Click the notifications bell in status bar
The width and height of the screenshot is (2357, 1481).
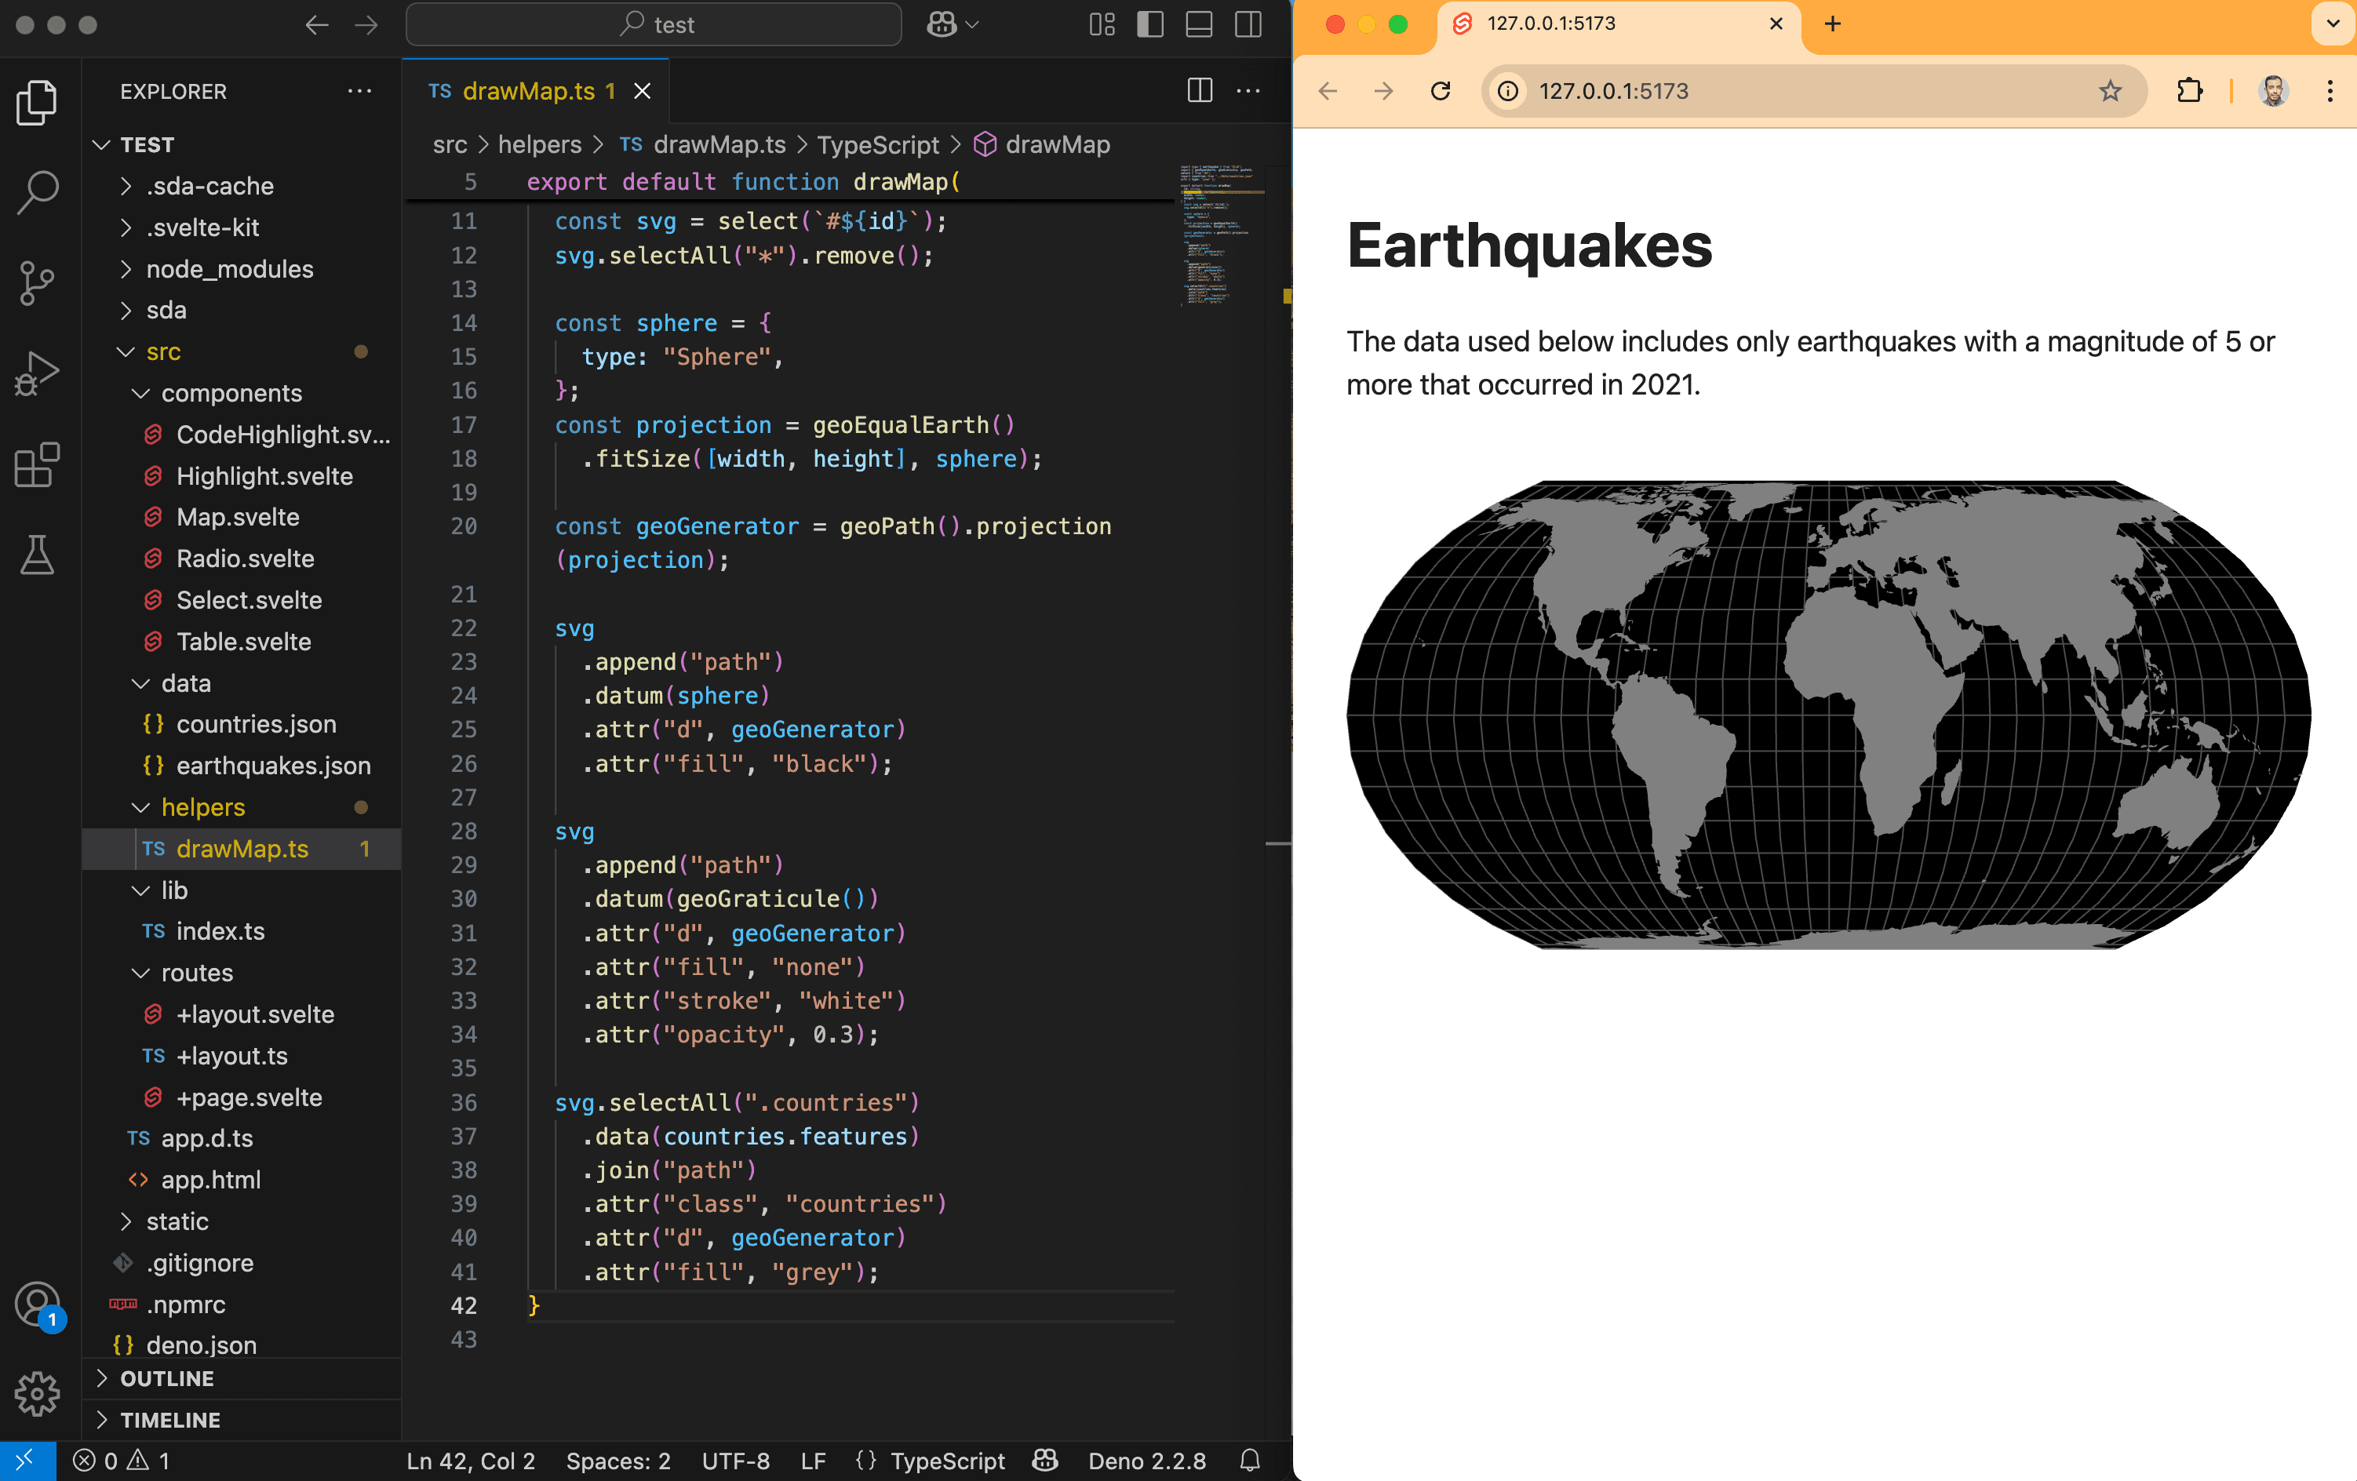(1249, 1461)
